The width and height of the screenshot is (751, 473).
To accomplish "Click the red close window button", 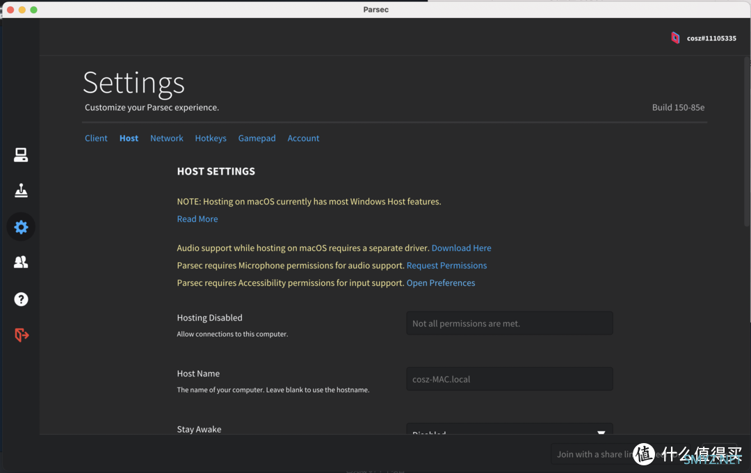I will (10, 10).
